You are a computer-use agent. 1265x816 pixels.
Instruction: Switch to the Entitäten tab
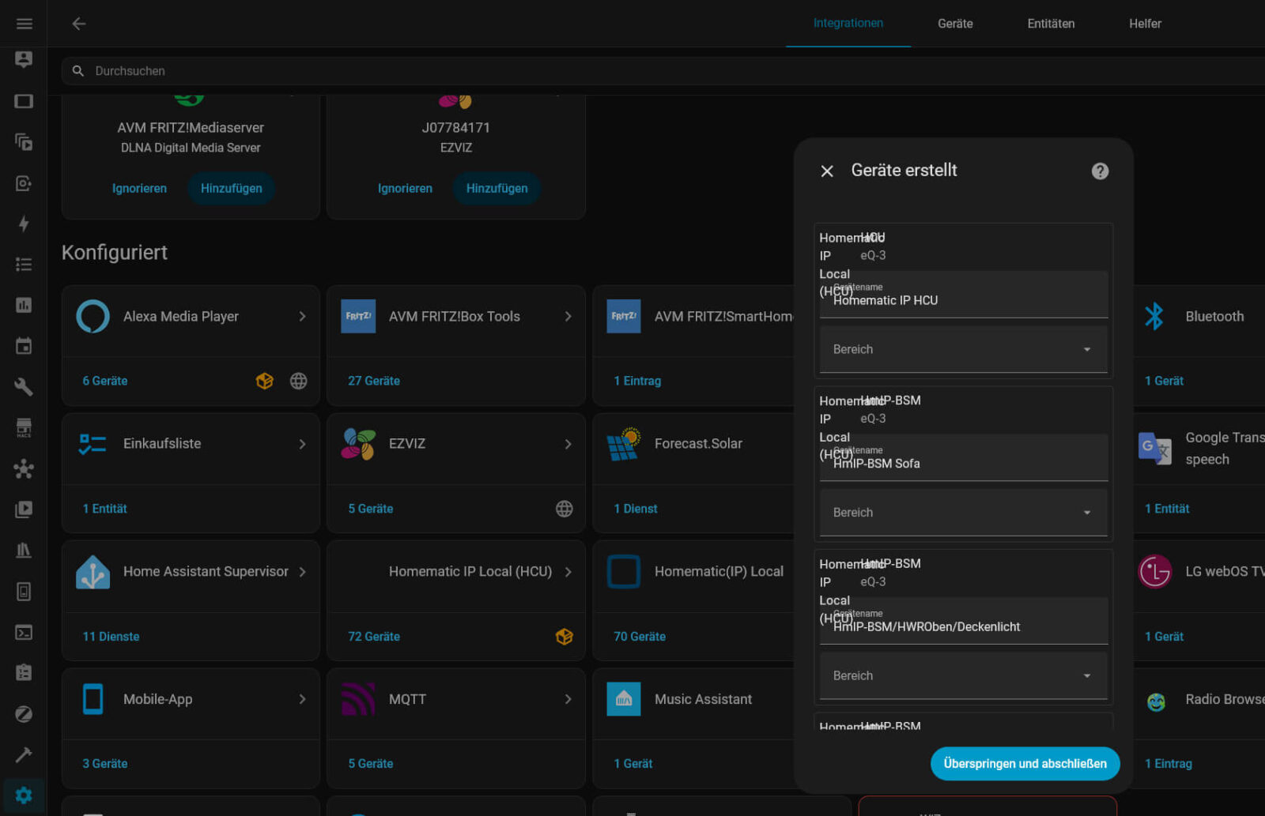point(1051,24)
